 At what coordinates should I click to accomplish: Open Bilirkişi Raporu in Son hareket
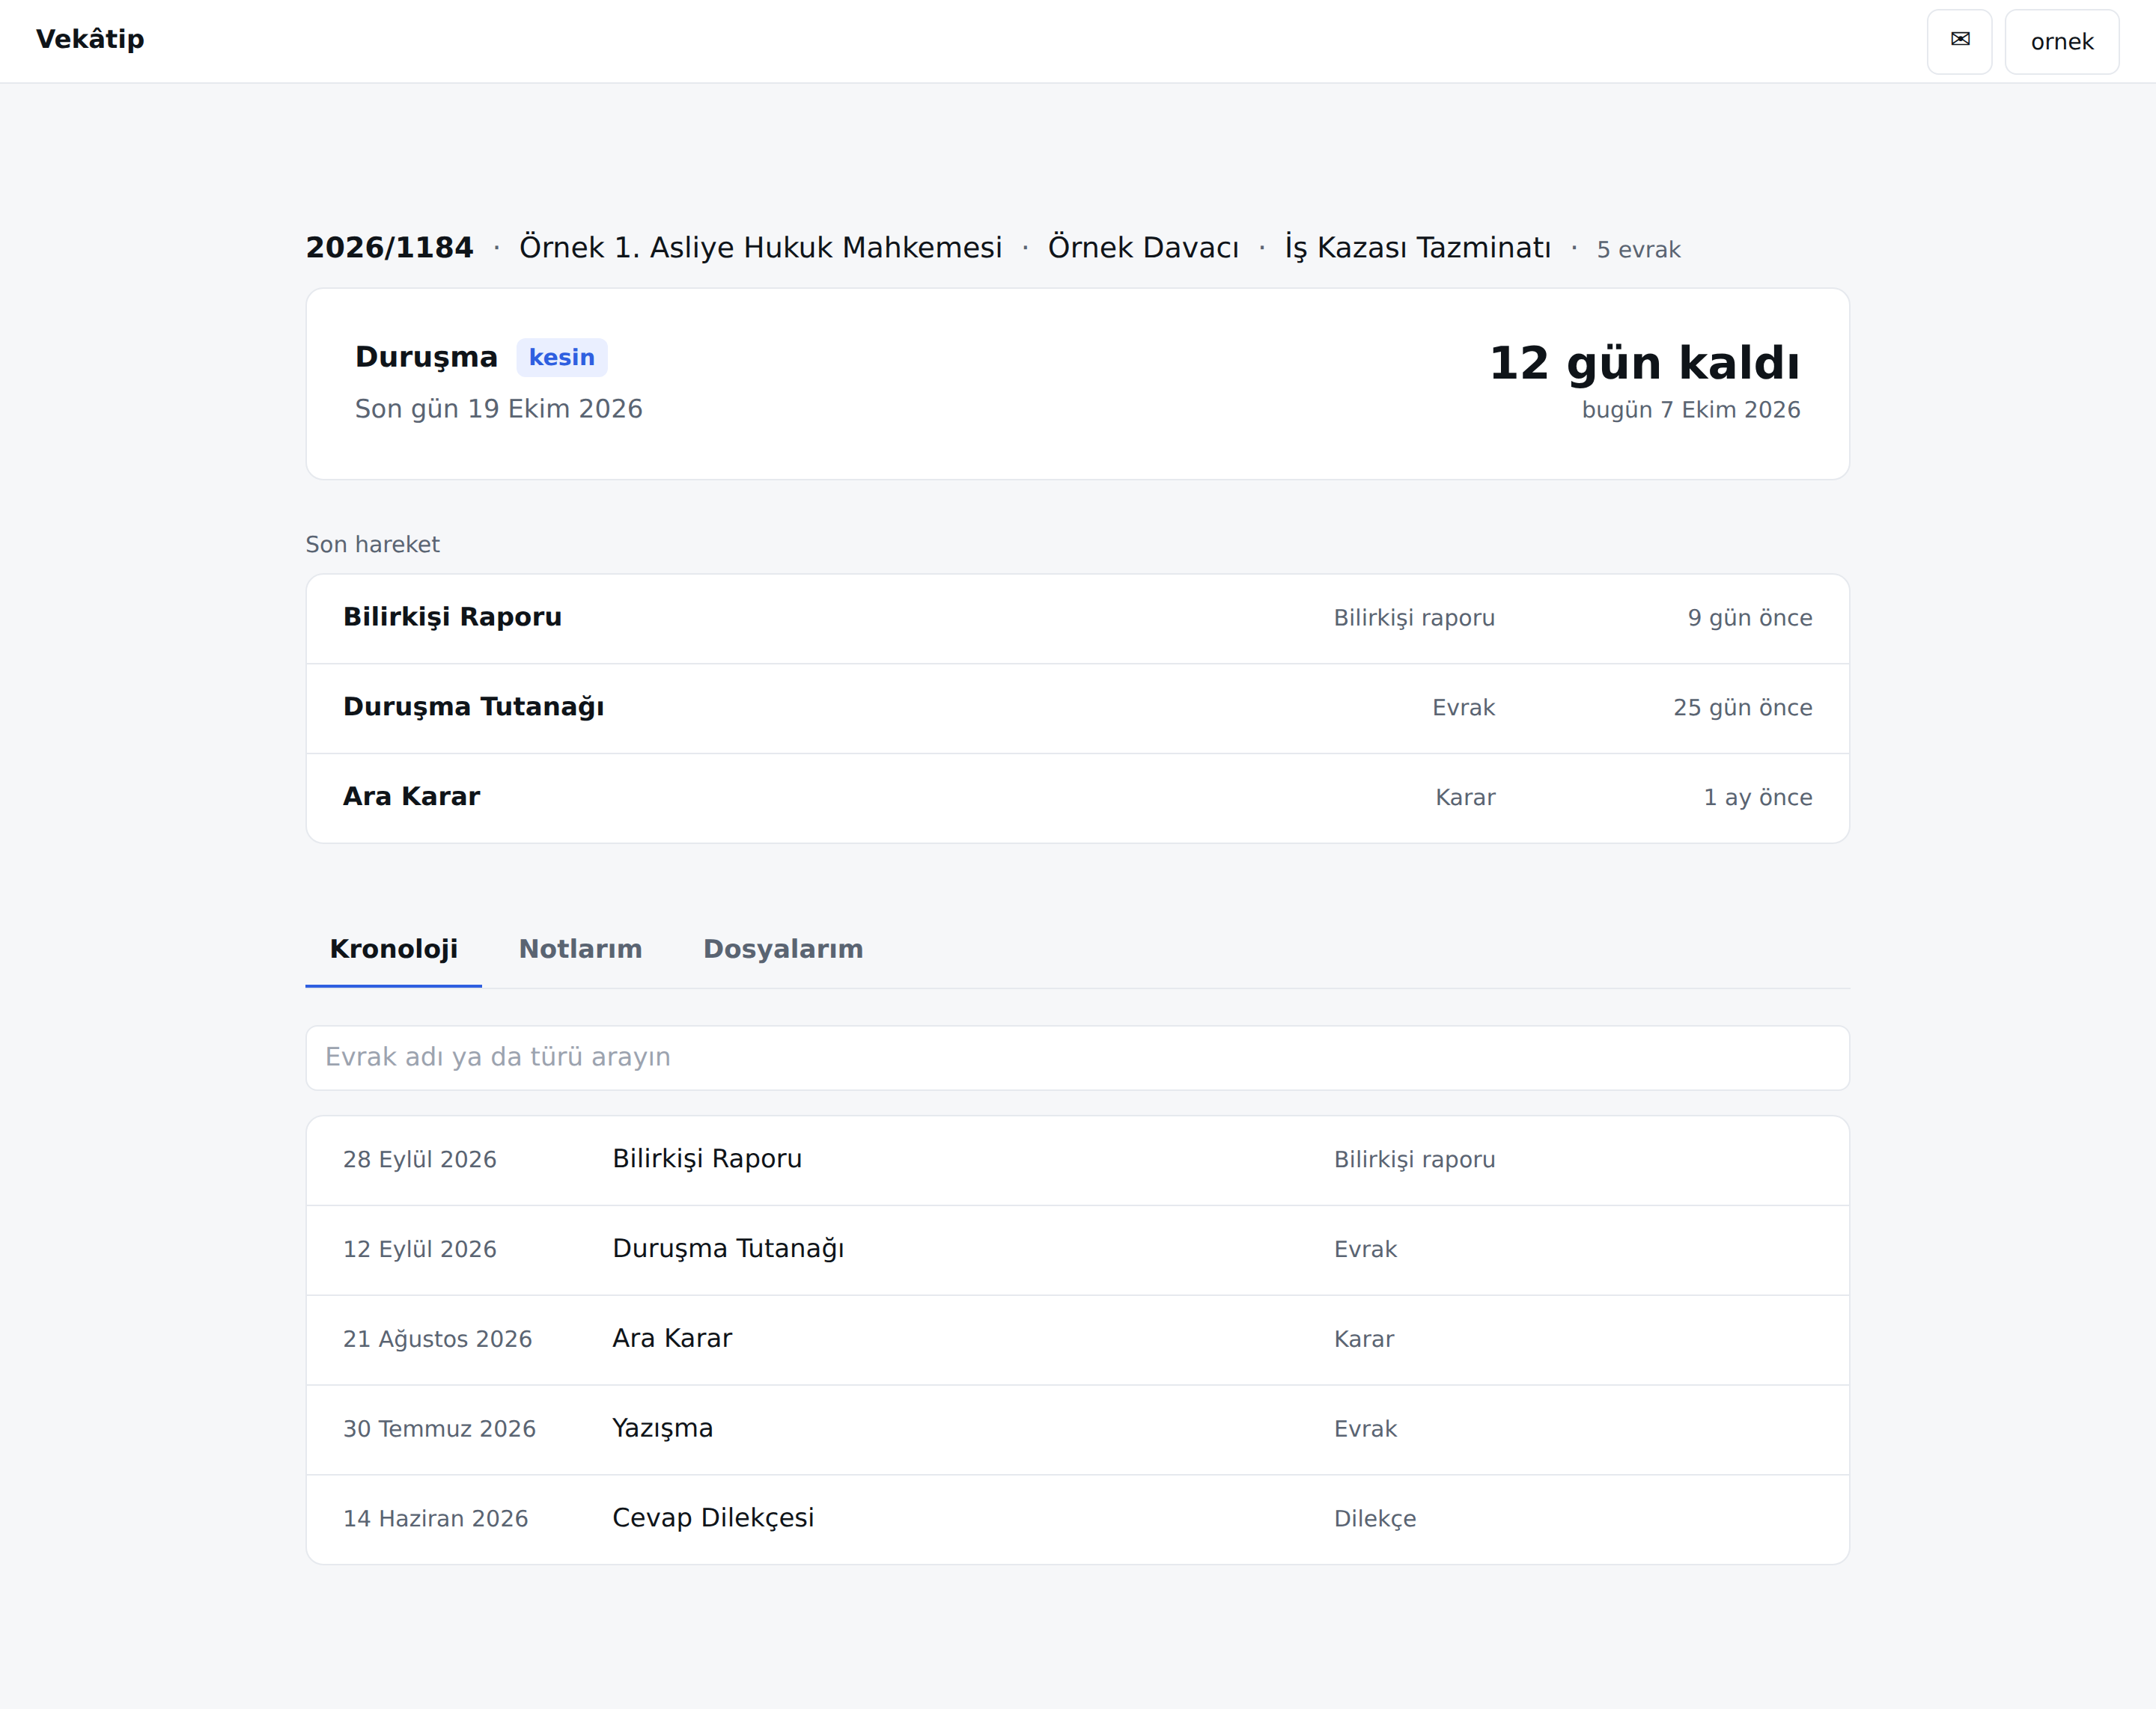coord(1077,617)
